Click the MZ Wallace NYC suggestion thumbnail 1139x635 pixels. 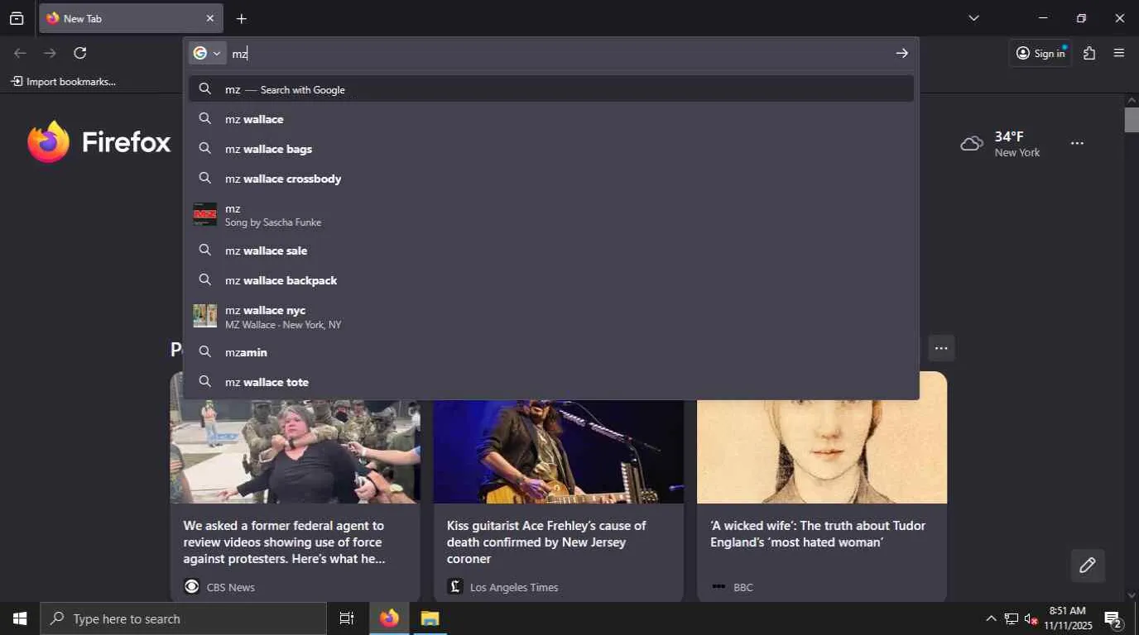(x=204, y=317)
